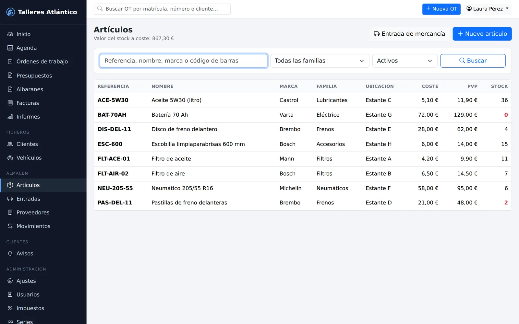Click the Buscar button

[473, 61]
